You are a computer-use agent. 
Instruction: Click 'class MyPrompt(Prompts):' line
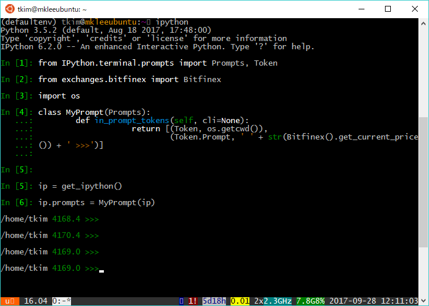pos(94,113)
